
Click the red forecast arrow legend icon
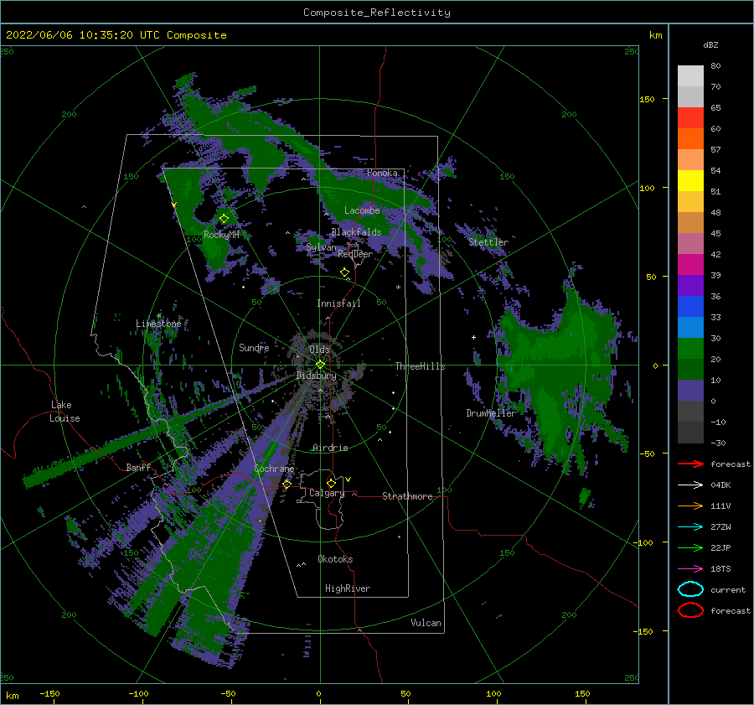690,464
